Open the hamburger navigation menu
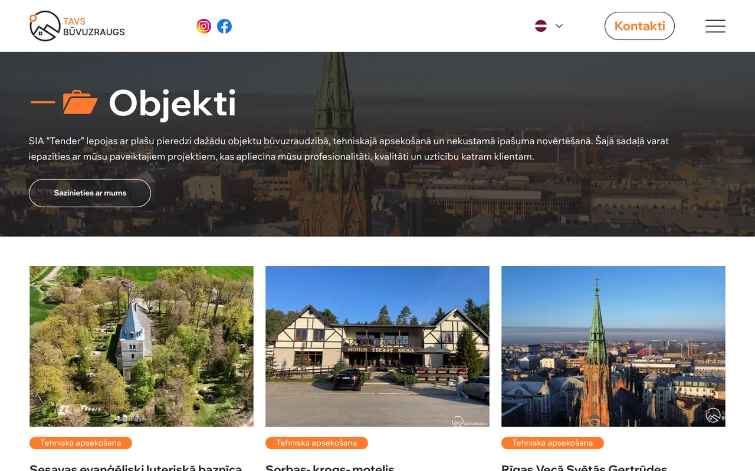 (x=715, y=26)
